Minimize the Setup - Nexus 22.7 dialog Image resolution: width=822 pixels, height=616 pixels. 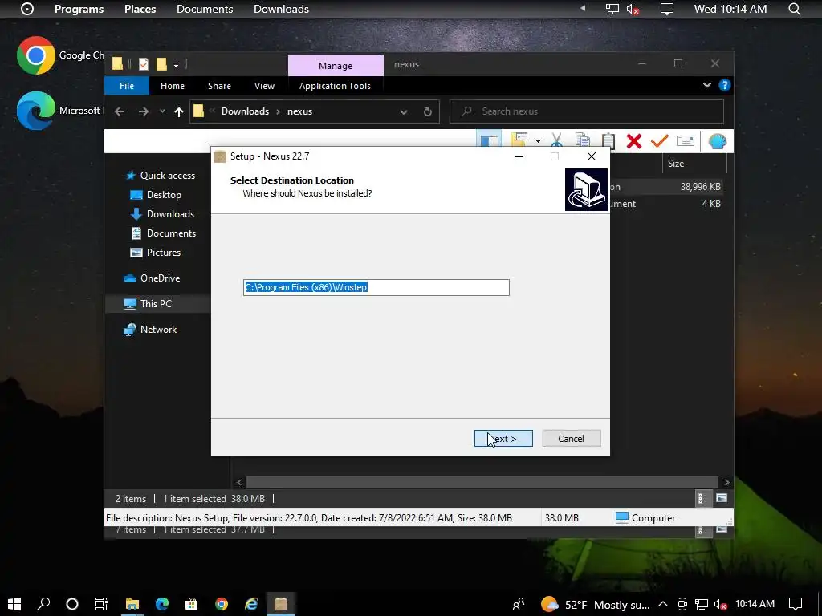[519, 156]
